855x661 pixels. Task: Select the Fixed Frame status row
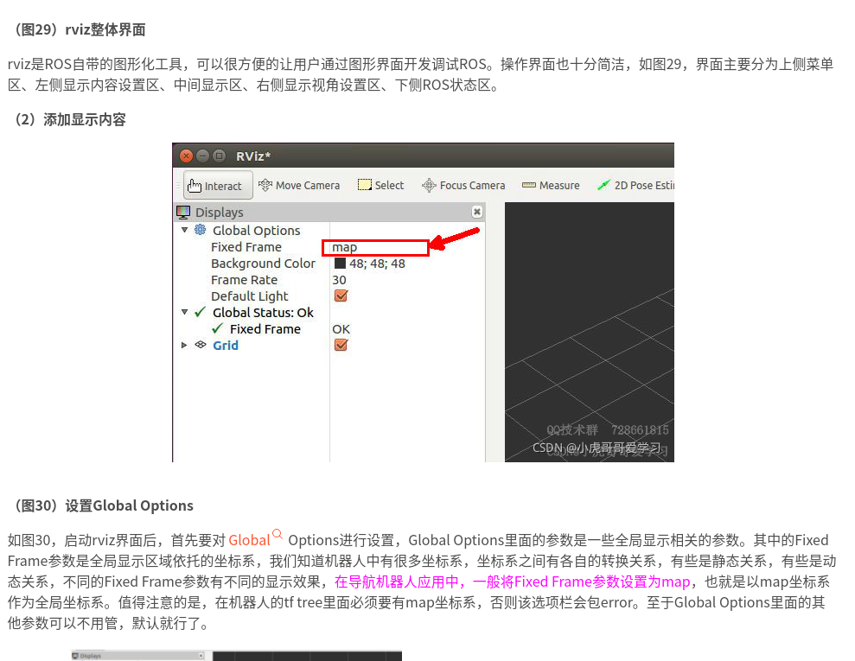click(x=265, y=329)
